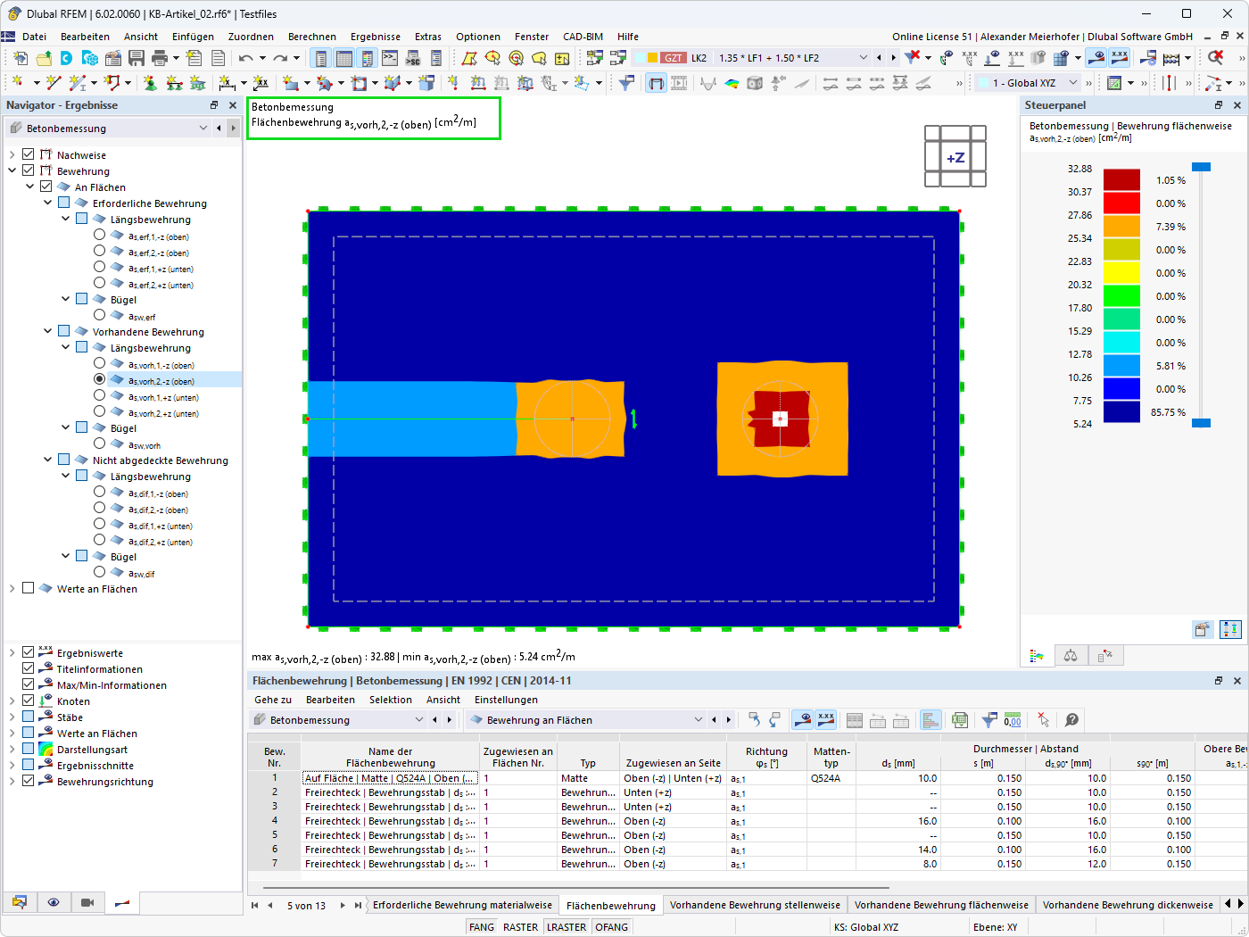1249x937 pixels.
Task: Click the +Z view cube
Action: pos(955,157)
